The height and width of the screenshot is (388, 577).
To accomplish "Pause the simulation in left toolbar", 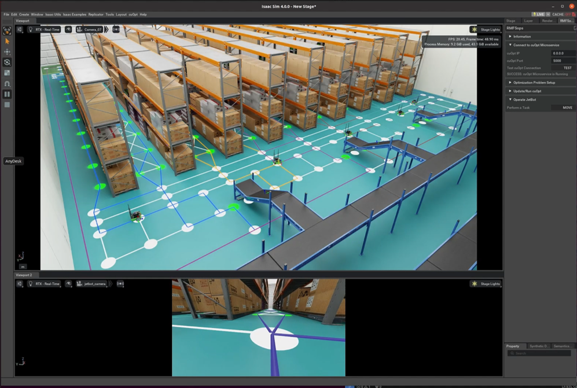I will point(7,94).
